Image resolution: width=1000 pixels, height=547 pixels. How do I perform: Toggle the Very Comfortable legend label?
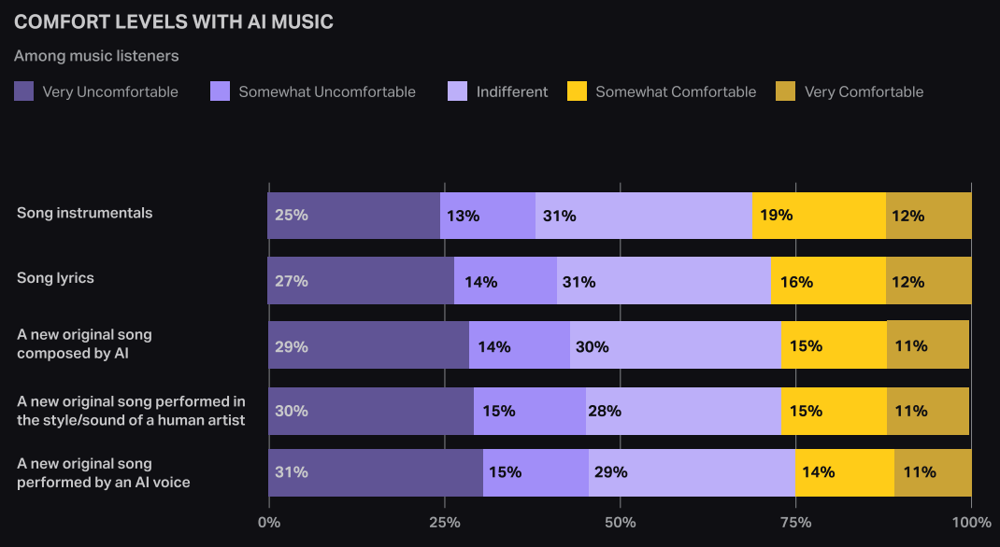(x=864, y=91)
